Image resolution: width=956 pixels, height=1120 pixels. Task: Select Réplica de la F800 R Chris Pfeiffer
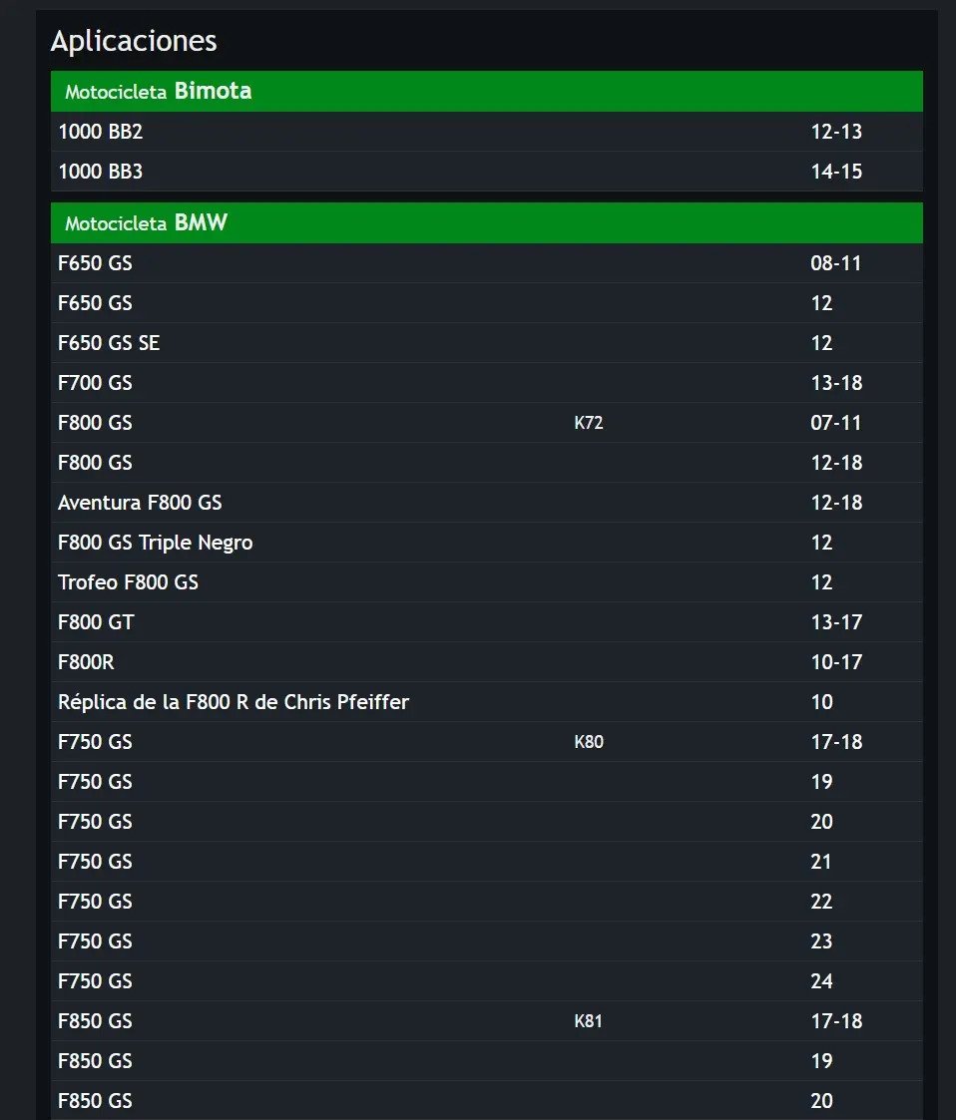coord(487,702)
